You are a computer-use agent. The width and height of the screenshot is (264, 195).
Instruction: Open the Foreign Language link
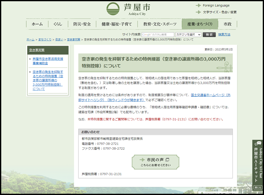[x=216, y=5]
